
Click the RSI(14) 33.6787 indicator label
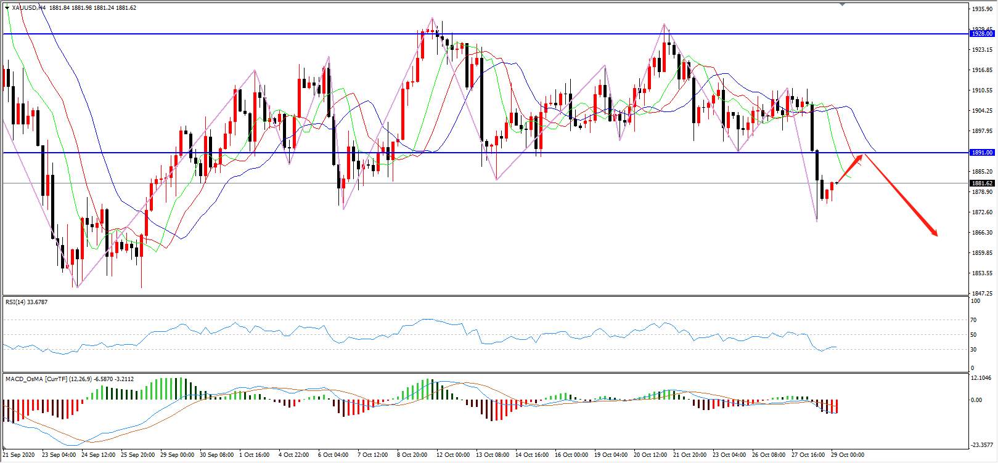pos(27,302)
